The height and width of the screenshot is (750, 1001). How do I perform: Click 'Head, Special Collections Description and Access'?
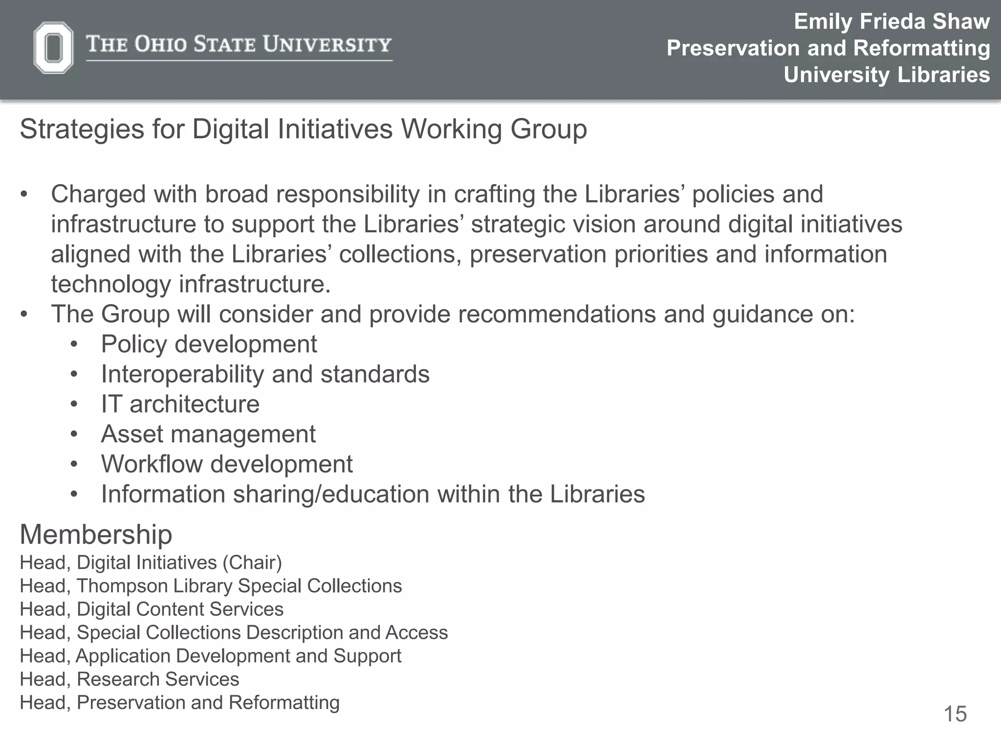[234, 633]
